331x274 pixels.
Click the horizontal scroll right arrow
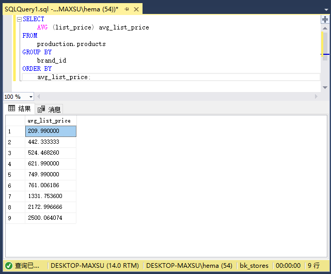click(x=316, y=97)
